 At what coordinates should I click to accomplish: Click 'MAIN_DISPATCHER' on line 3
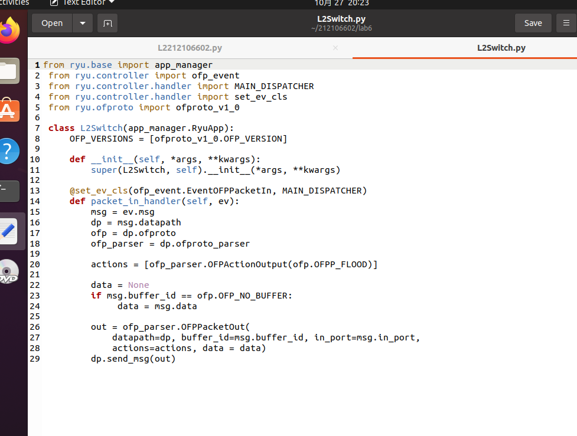(x=274, y=86)
